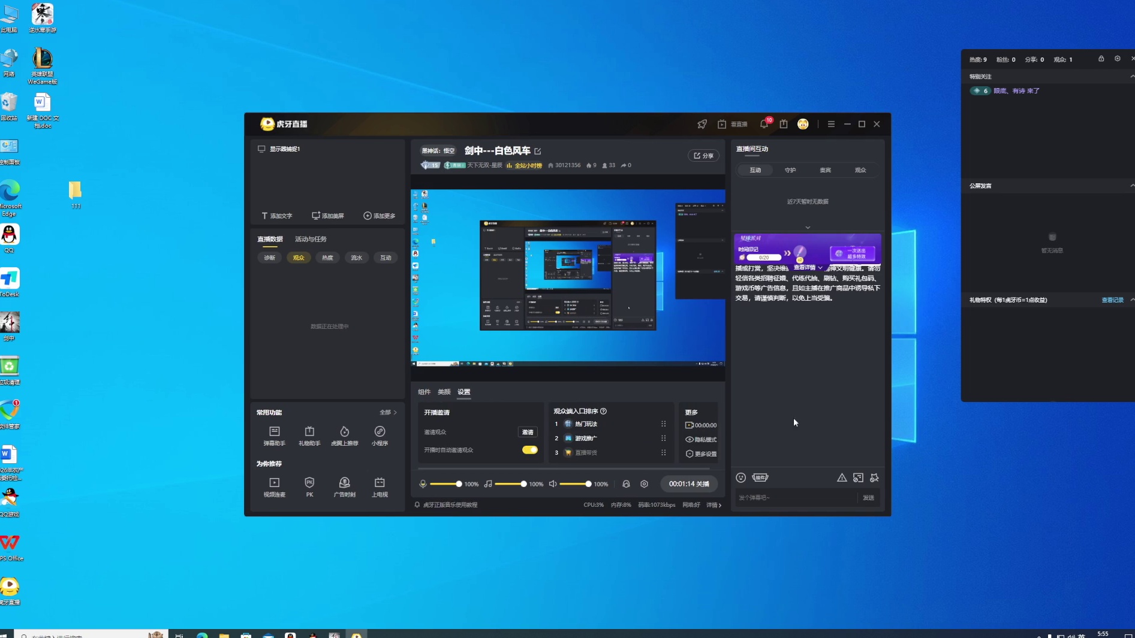The image size is (1135, 638).
Task: Select the 观众 data filter pill
Action: pyautogui.click(x=299, y=258)
